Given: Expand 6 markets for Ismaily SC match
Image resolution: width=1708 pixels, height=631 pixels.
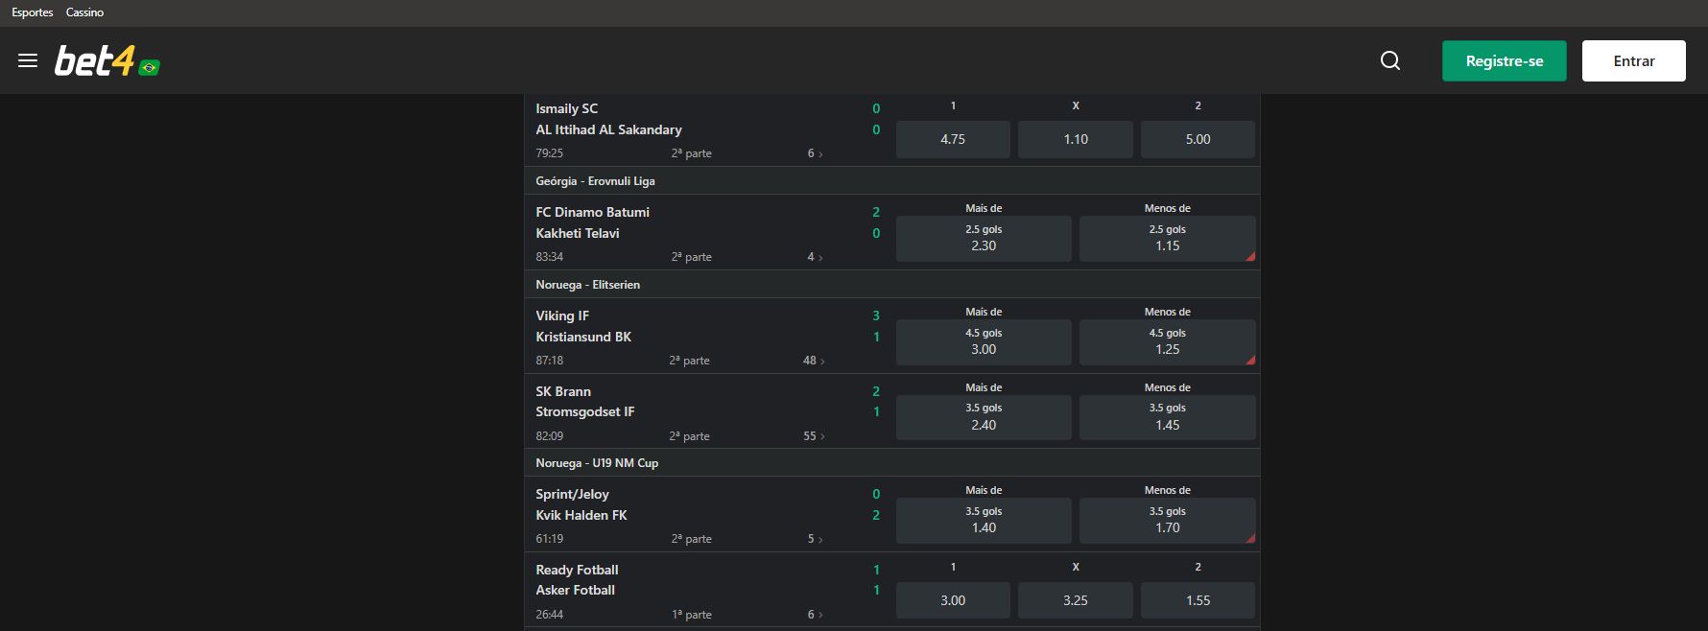Looking at the screenshot, I should [x=815, y=153].
